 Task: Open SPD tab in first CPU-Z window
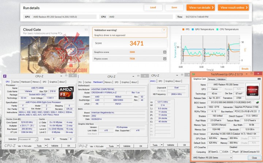point(44,82)
